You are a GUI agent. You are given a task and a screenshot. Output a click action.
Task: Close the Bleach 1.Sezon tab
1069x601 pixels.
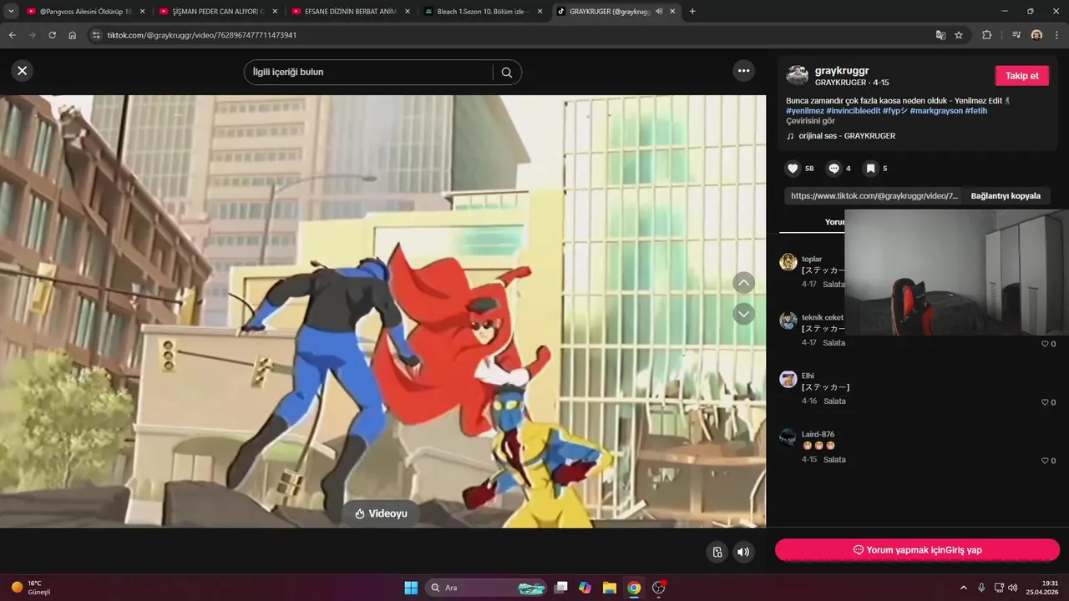[x=540, y=12]
